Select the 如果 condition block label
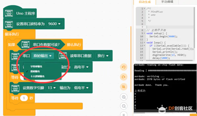This screenshot has width=197, height=116. 12,45
